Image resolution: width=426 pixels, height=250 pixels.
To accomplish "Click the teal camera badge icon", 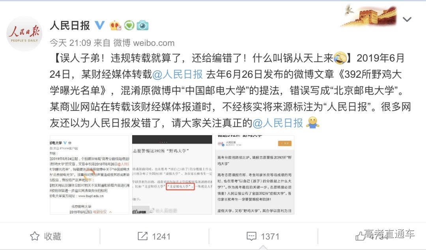I will pos(142,26).
